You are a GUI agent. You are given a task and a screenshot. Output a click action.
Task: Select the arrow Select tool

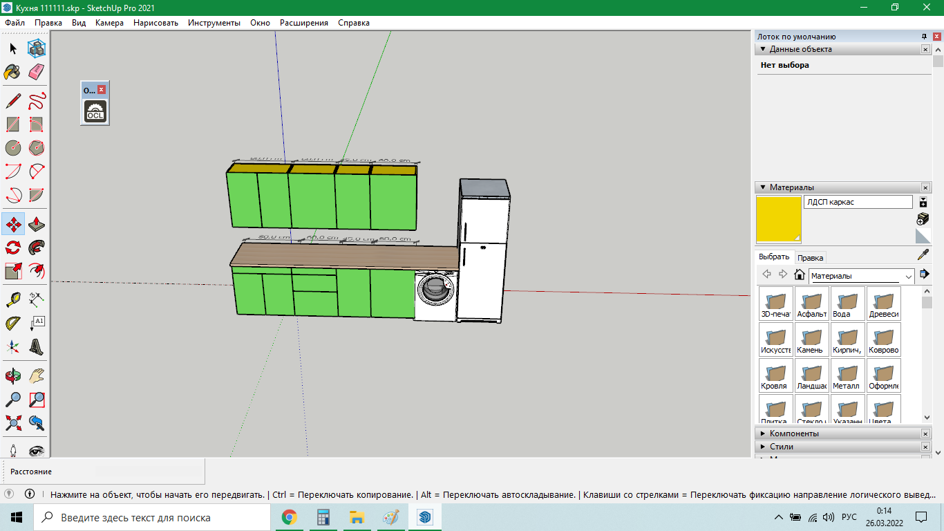click(x=13, y=48)
